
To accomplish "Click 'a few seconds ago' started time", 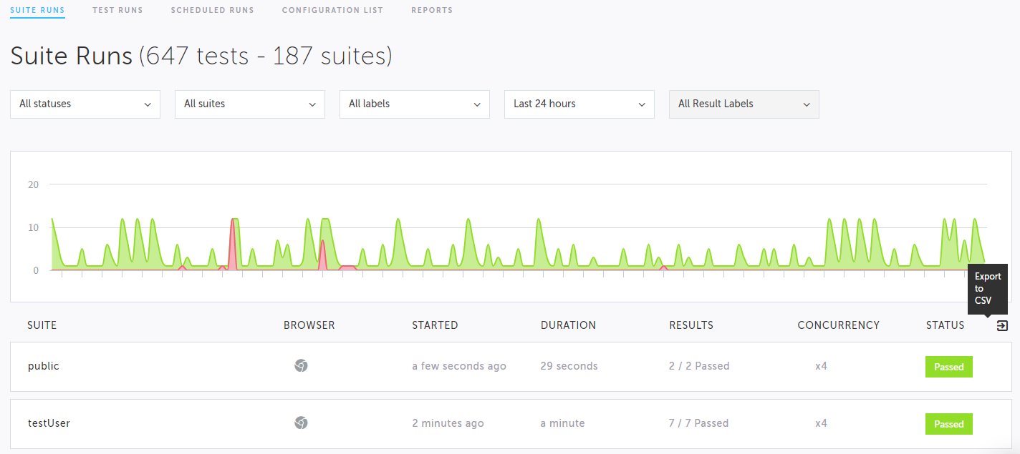I will pos(459,366).
